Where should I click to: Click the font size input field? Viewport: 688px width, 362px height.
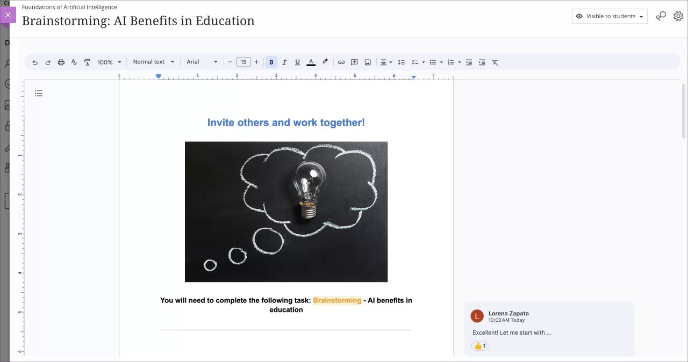tap(243, 62)
